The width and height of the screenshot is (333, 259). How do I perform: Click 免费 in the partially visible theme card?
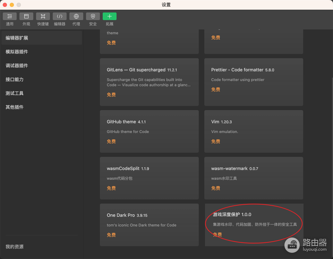111,43
